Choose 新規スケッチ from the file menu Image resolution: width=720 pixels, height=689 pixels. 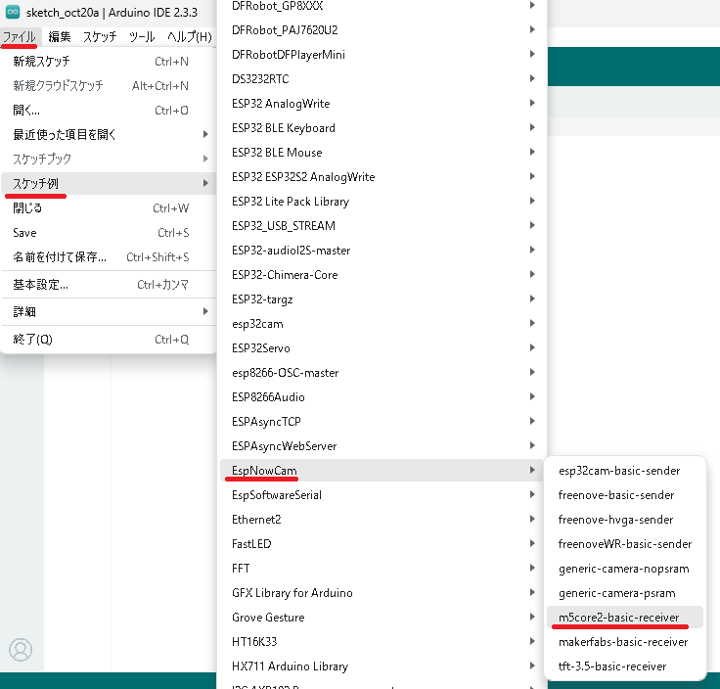109,61
